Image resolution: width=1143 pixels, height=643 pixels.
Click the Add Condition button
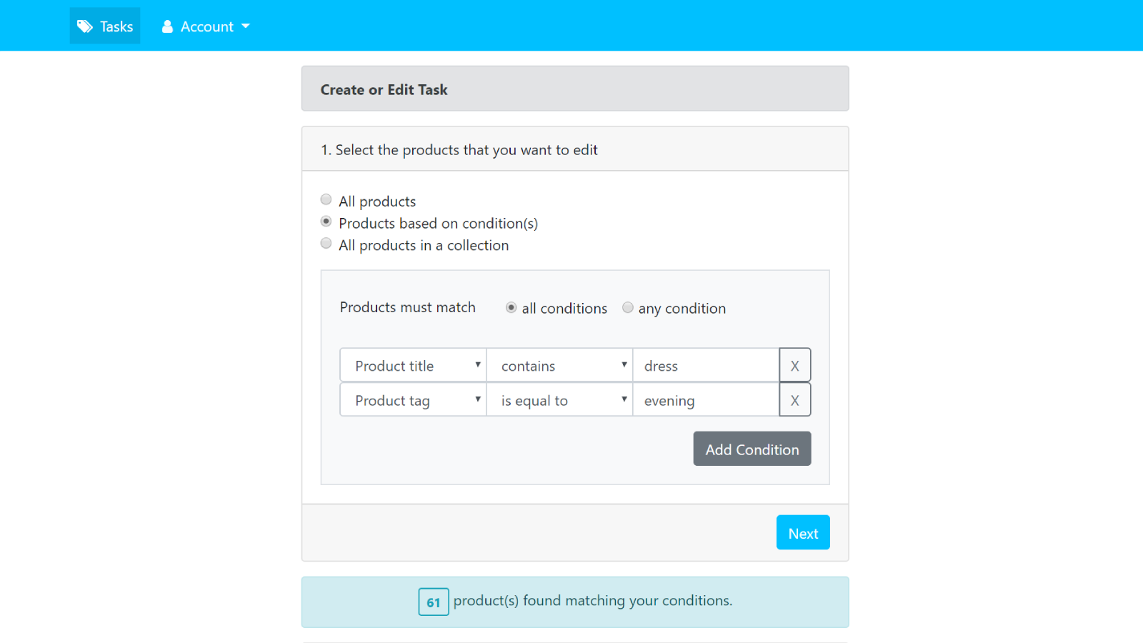click(x=752, y=449)
